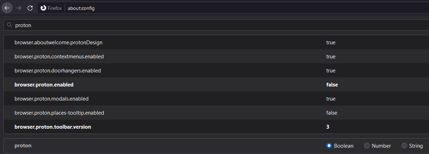Select the Boolean radio button
429x154 pixels.
pyautogui.click(x=329, y=146)
